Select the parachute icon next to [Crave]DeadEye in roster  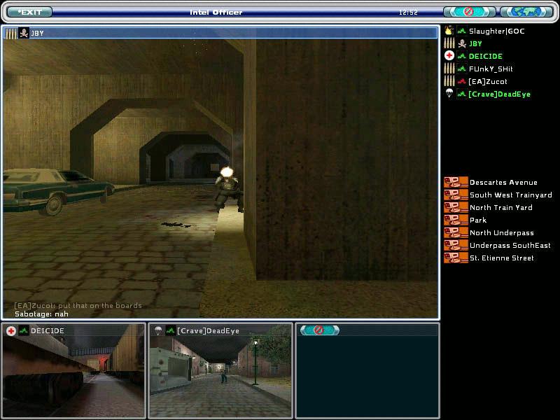tap(449, 94)
